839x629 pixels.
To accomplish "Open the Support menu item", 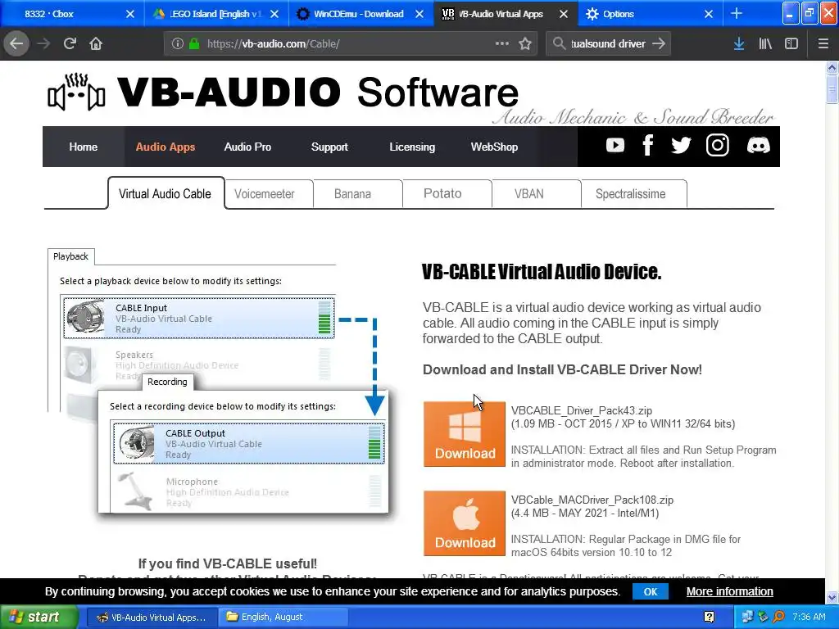I will click(x=329, y=147).
